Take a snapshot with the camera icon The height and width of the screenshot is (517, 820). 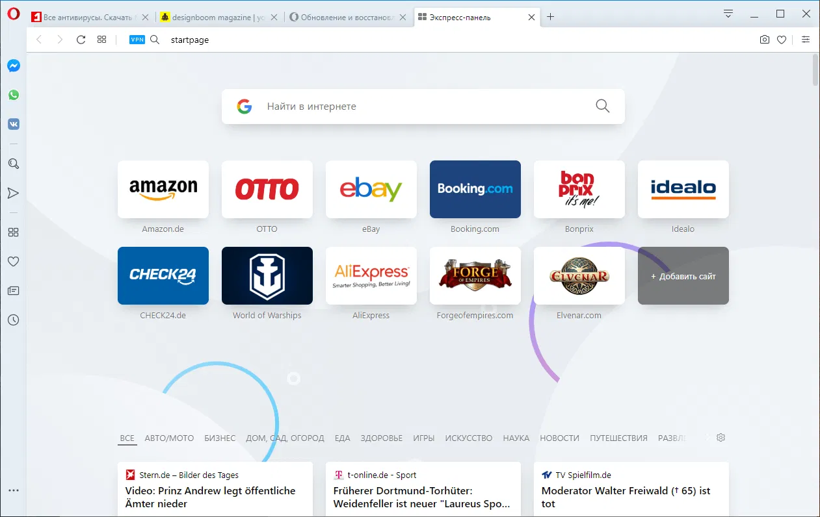(764, 40)
